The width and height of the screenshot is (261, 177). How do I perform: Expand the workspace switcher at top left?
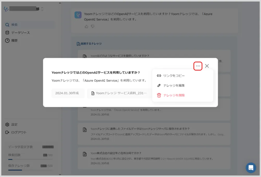click(x=42, y=9)
